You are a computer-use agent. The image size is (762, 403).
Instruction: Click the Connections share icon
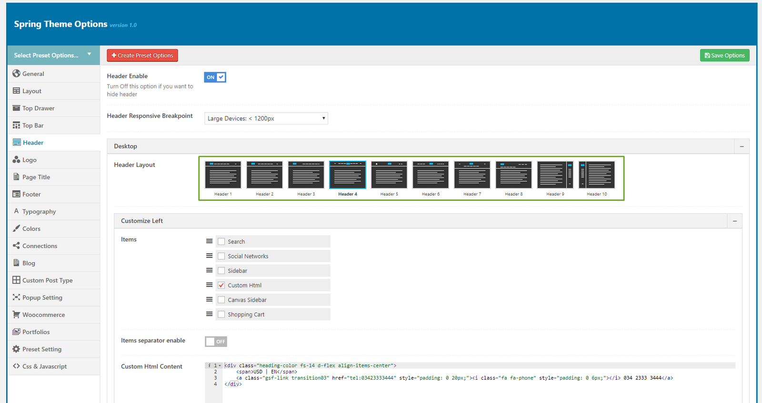(x=16, y=246)
